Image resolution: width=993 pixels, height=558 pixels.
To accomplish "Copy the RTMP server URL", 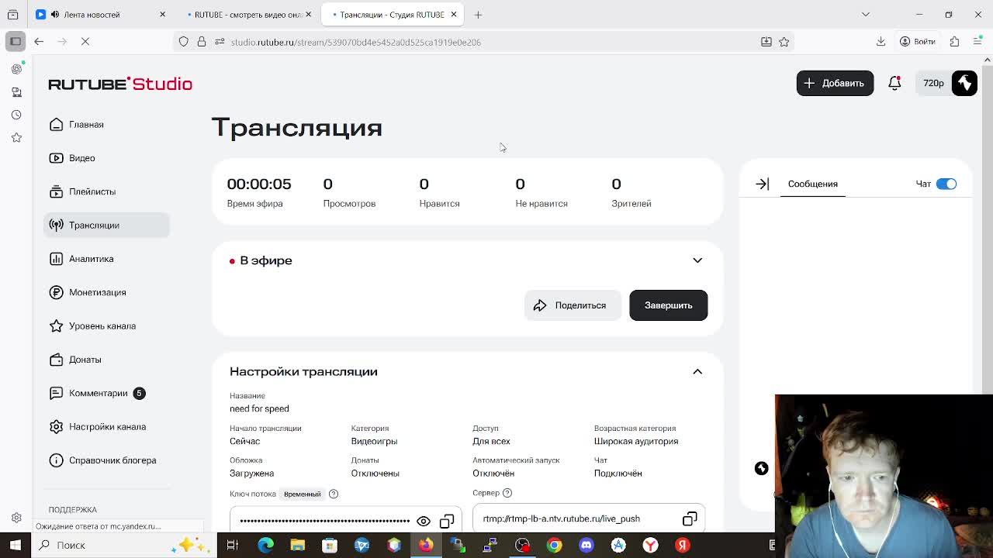I will 690,518.
